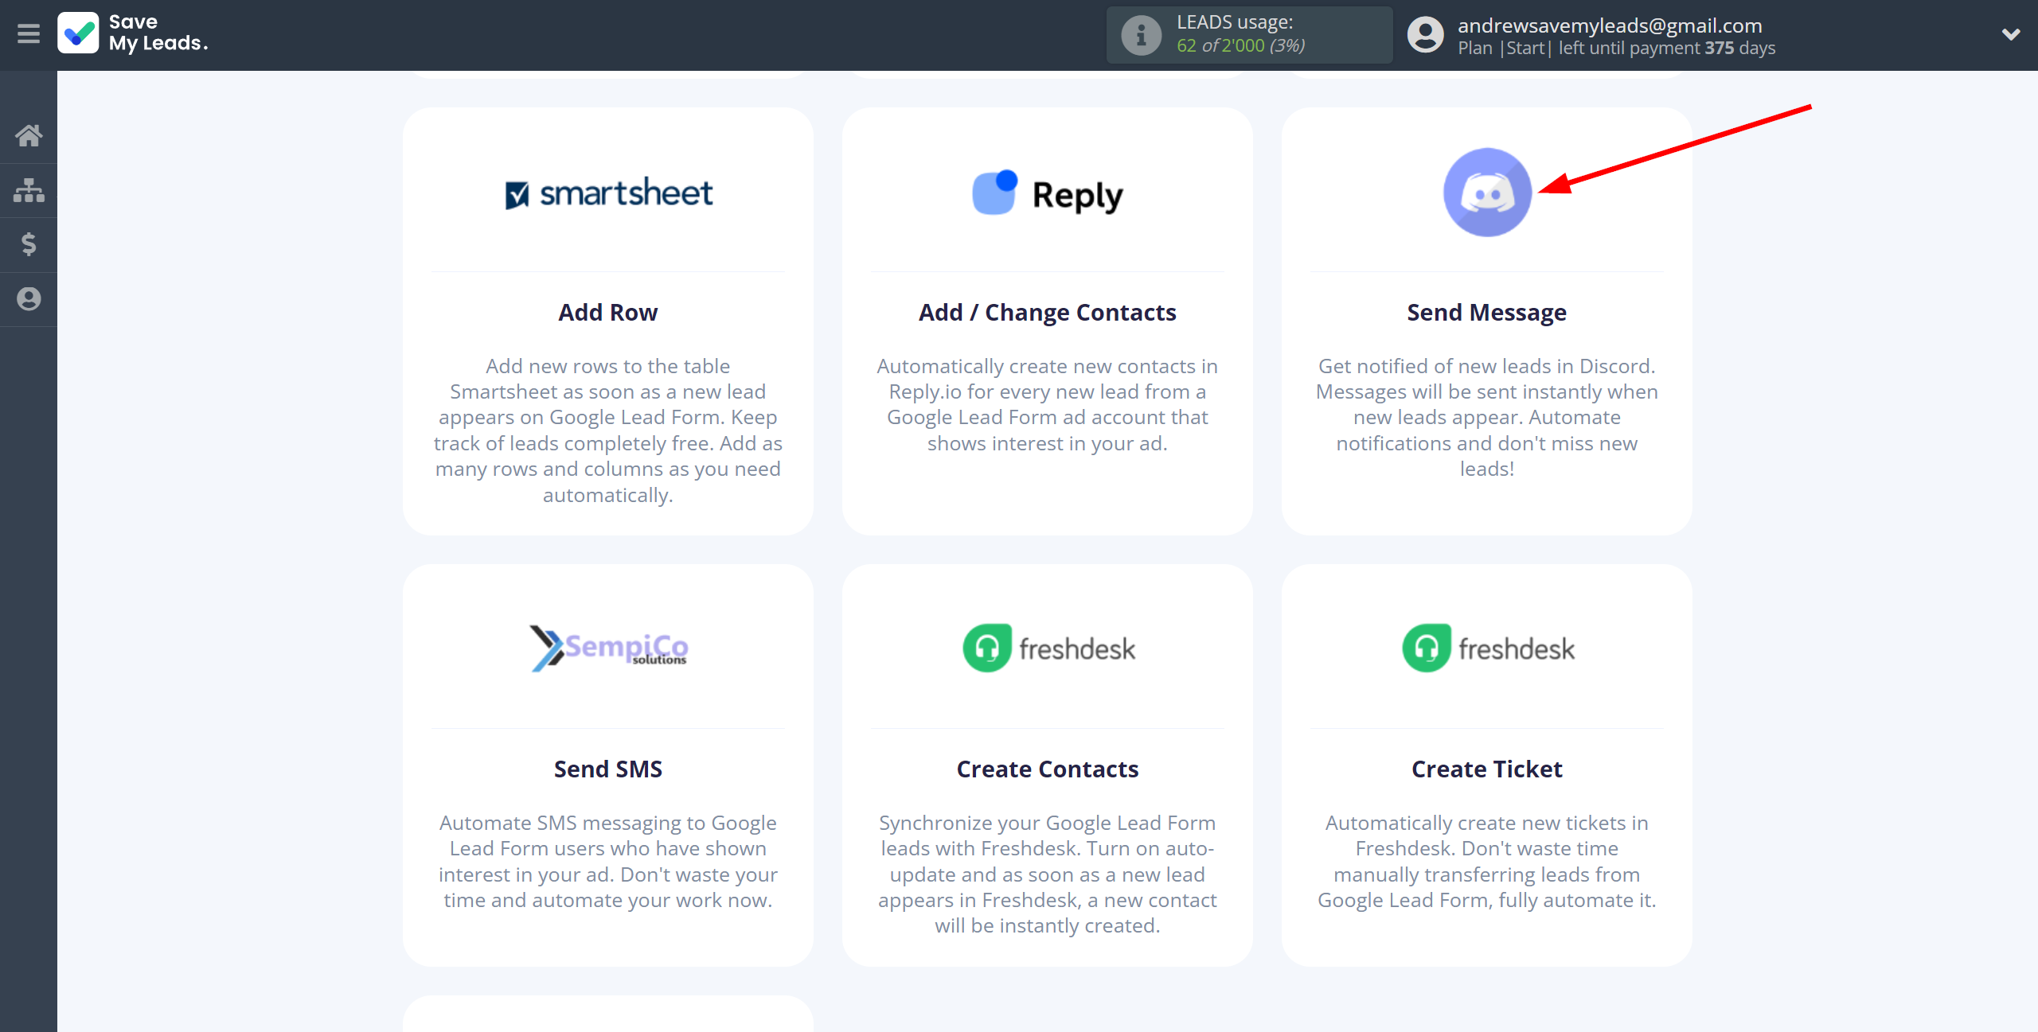This screenshot has width=2038, height=1032.
Task: Click the Reply.io contacts description text
Action: click(x=1048, y=405)
